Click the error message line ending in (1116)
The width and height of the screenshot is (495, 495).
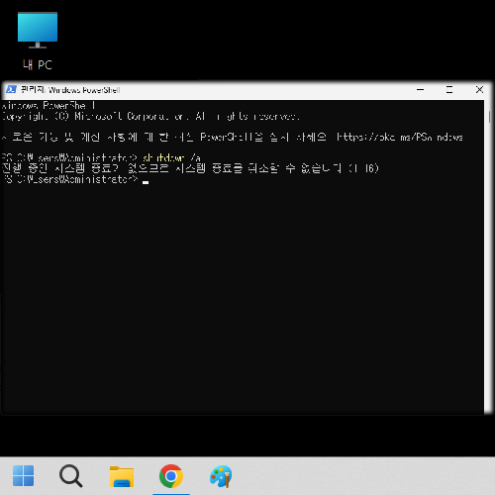click(x=190, y=168)
